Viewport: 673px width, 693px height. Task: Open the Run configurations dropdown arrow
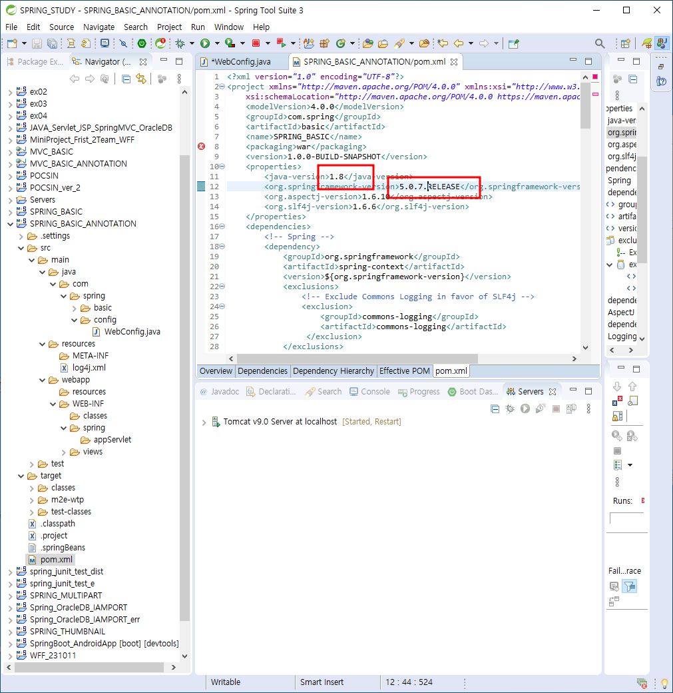(217, 43)
